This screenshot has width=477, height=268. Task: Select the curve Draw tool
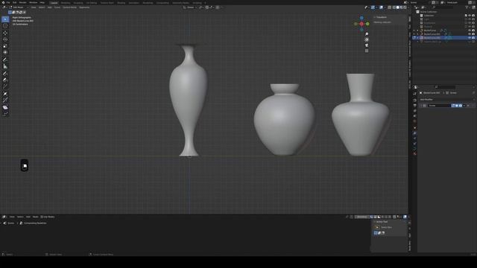pyautogui.click(x=5, y=73)
